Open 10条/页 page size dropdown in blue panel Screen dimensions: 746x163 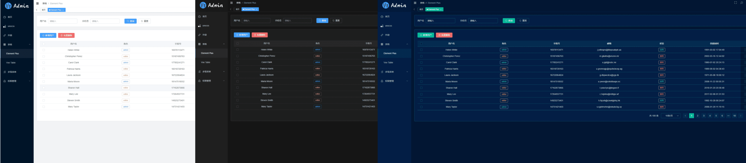click(671, 116)
